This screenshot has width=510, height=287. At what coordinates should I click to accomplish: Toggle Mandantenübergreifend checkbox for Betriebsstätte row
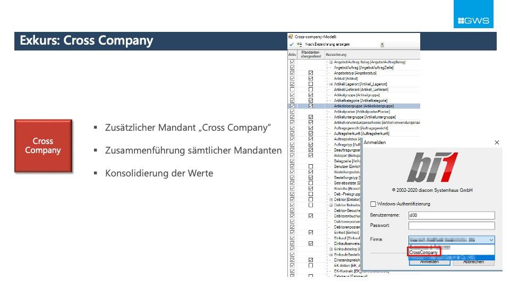[311, 183]
